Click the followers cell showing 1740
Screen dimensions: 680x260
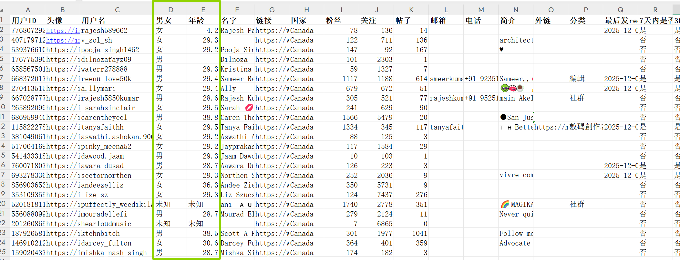tap(341, 205)
